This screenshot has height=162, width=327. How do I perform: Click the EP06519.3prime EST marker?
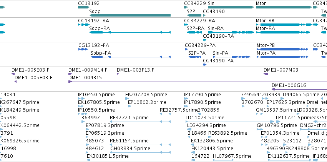pos(87,137)
